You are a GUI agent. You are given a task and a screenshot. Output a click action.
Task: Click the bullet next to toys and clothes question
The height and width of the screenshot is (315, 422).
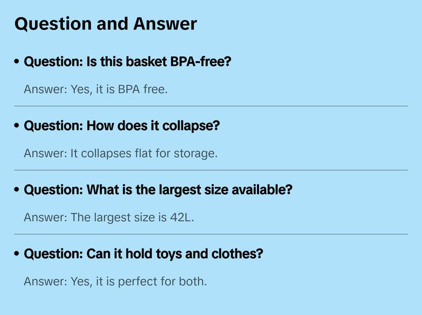click(x=17, y=254)
